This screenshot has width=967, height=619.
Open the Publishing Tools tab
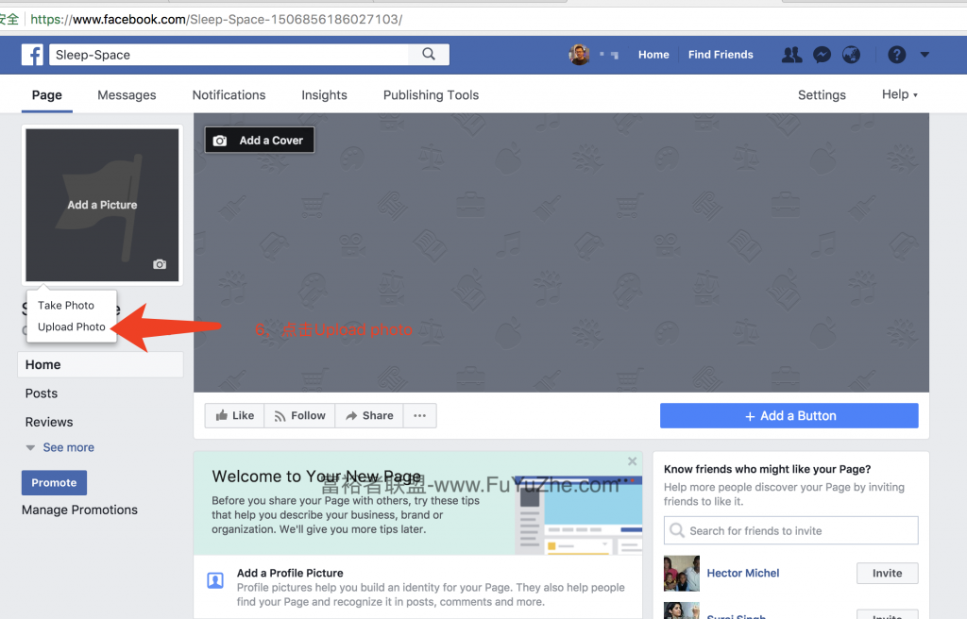[431, 95]
